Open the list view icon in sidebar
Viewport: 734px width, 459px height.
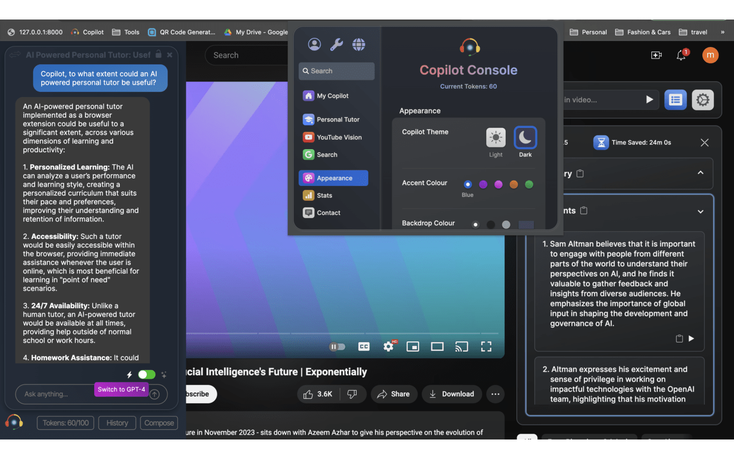click(x=676, y=100)
